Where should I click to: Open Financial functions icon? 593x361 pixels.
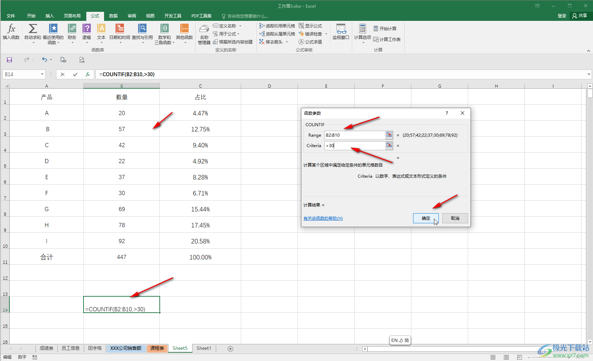pos(72,29)
